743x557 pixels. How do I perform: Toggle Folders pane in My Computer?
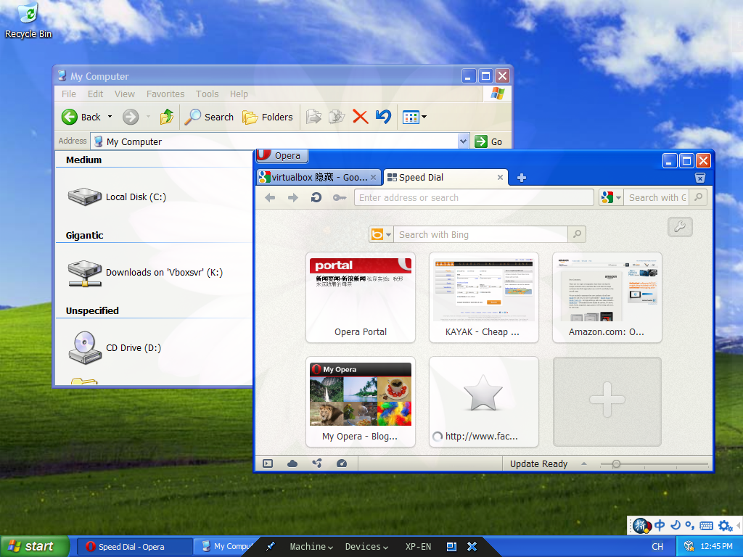[268, 117]
